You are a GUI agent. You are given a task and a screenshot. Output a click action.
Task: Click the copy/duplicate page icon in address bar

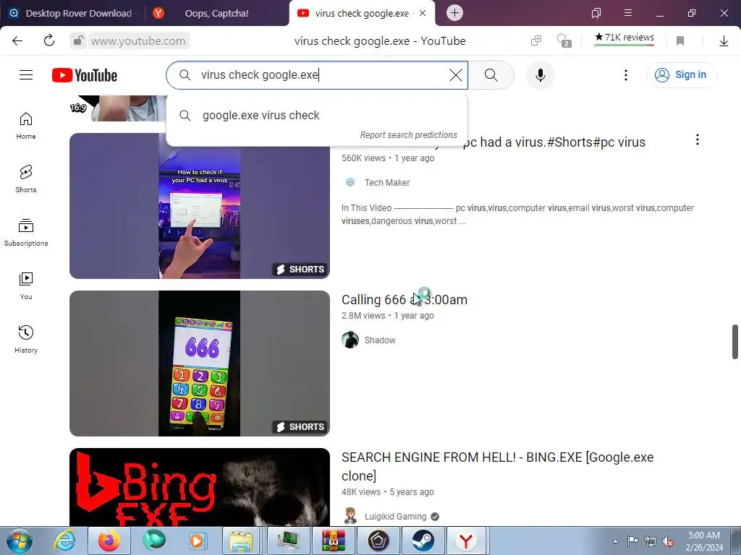(x=536, y=41)
